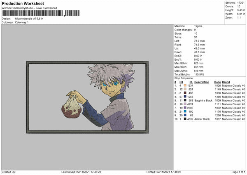
Task: Select the Width value 5.81 in
Action: (241, 14)
